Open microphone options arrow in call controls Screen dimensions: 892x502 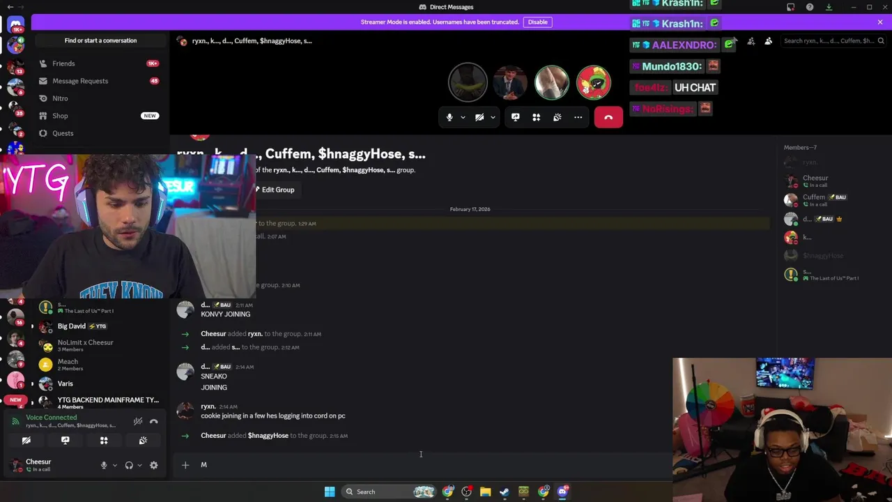pos(463,117)
